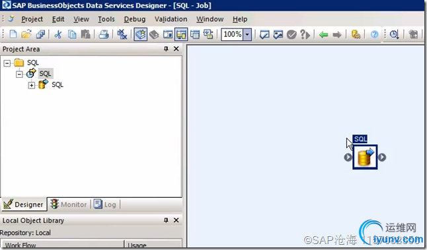427x250 pixels.
Task: Collapse the SQL project folder node
Action: (x=7, y=63)
